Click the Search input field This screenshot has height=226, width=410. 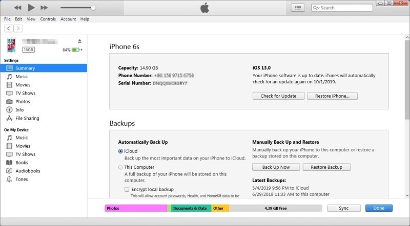point(342,8)
